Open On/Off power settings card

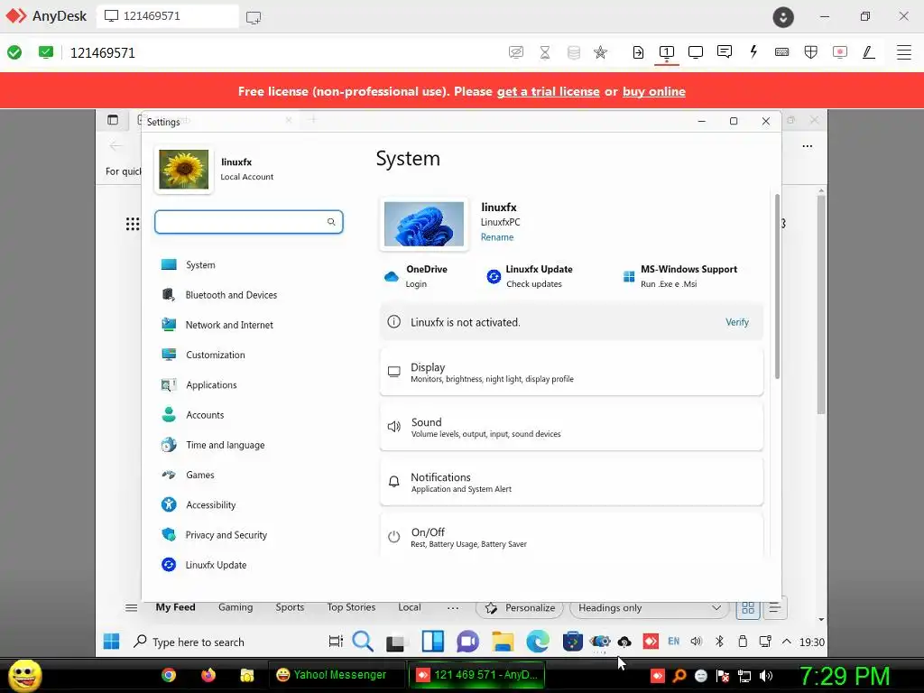[x=571, y=535]
